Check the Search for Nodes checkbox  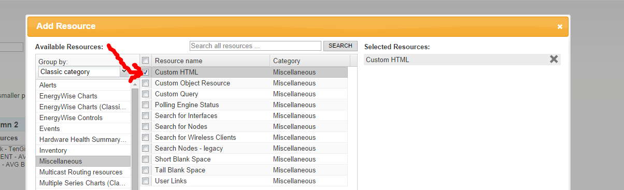(146, 127)
